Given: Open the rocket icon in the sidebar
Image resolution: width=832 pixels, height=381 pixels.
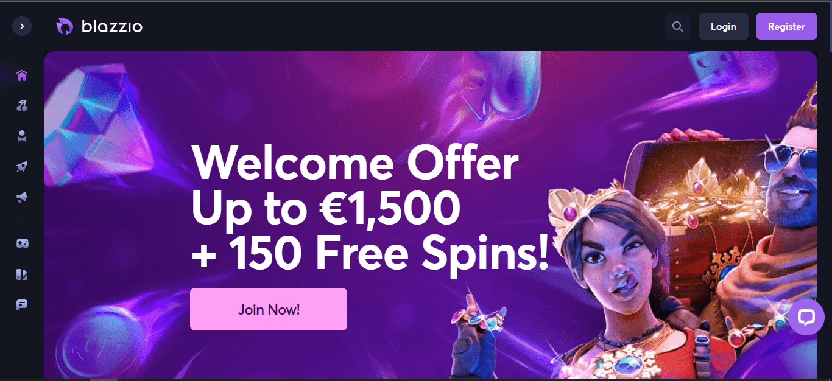Looking at the screenshot, I should [x=22, y=167].
